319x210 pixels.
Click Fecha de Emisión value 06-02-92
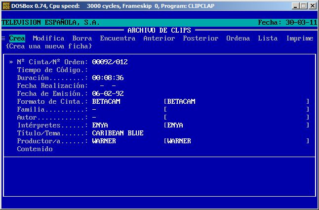point(108,93)
